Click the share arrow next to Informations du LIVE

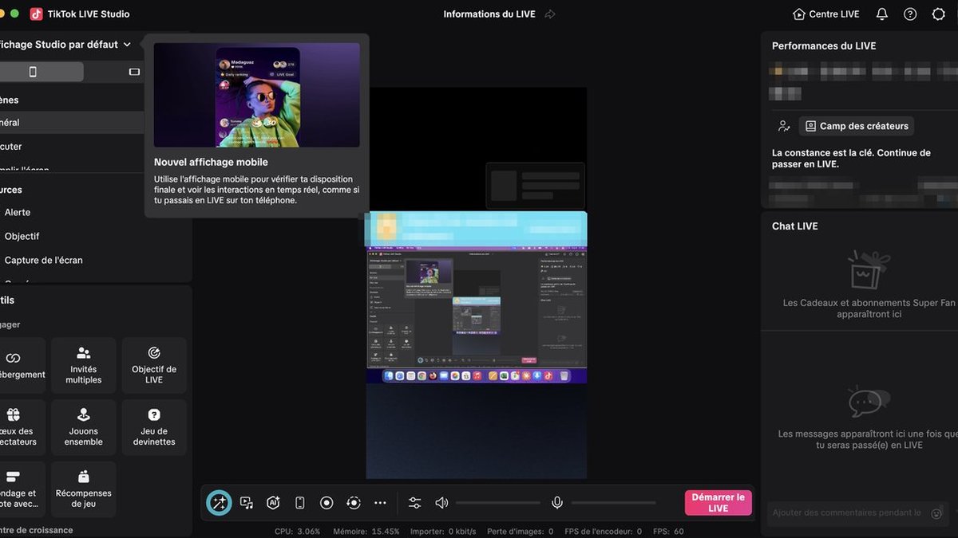[x=550, y=14]
